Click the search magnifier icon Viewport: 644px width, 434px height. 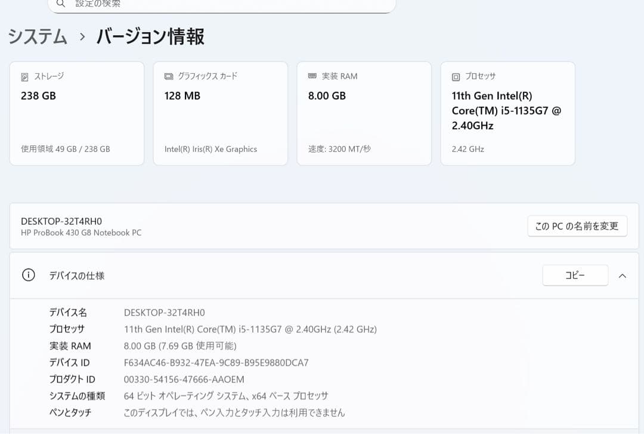(60, 5)
